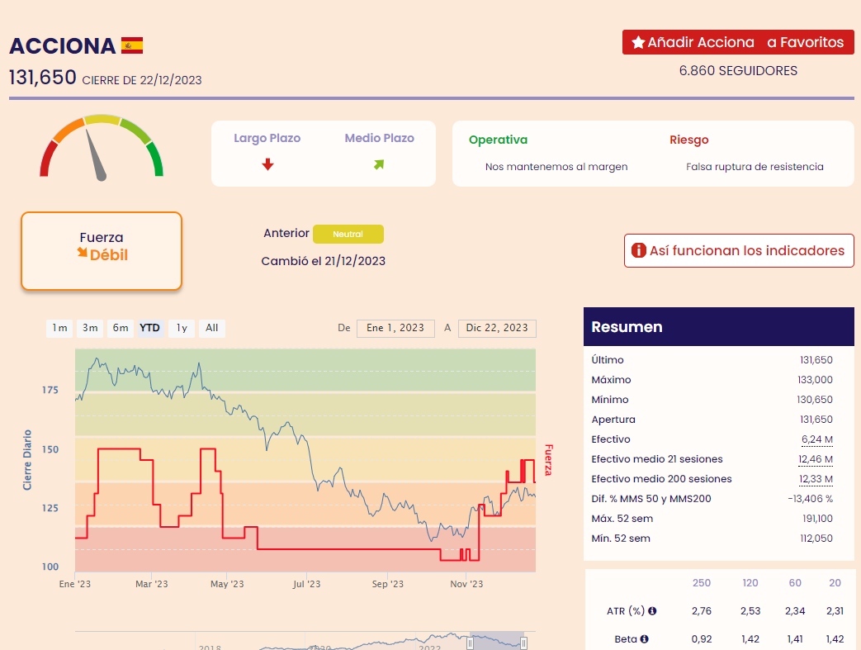
Task: Click the star icon in the Favoritos button
Action: 637,42
